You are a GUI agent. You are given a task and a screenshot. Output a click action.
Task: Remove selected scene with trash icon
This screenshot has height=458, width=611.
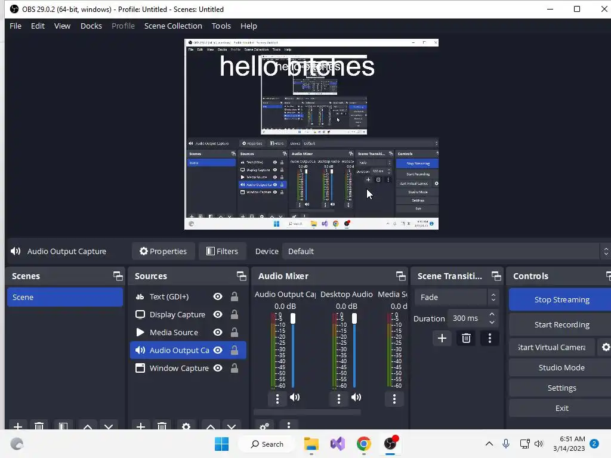(39, 426)
